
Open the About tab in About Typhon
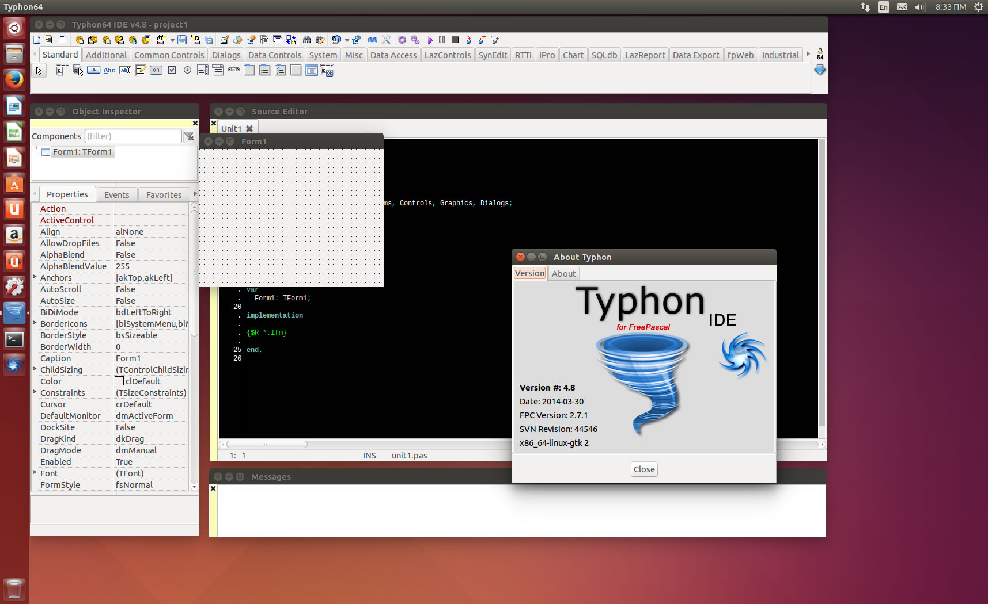(x=563, y=274)
